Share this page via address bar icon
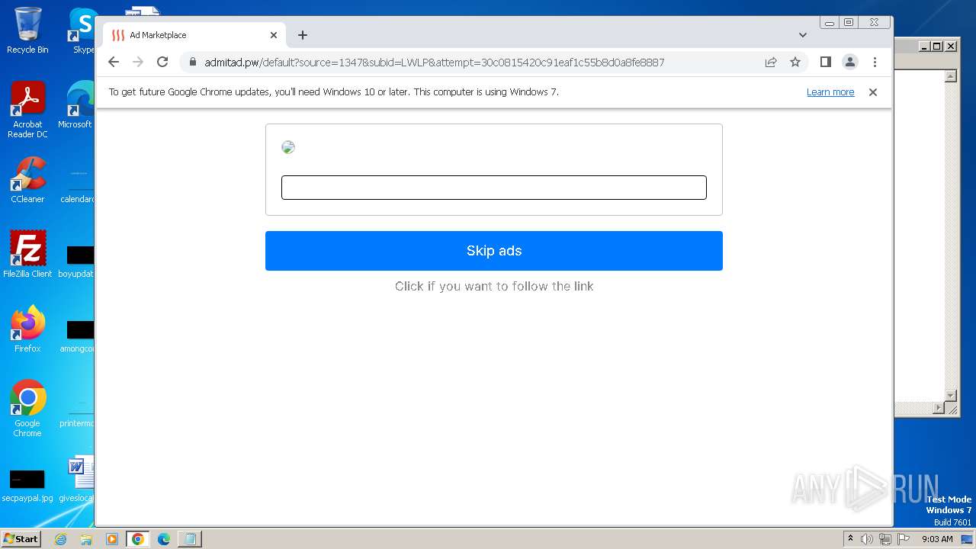976x549 pixels. [771, 62]
